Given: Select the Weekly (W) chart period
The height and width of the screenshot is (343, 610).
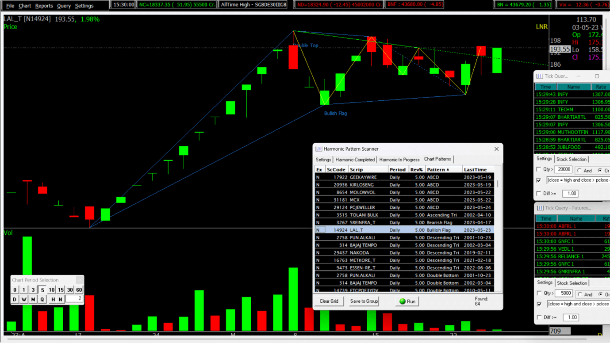Looking at the screenshot, I should [x=24, y=299].
